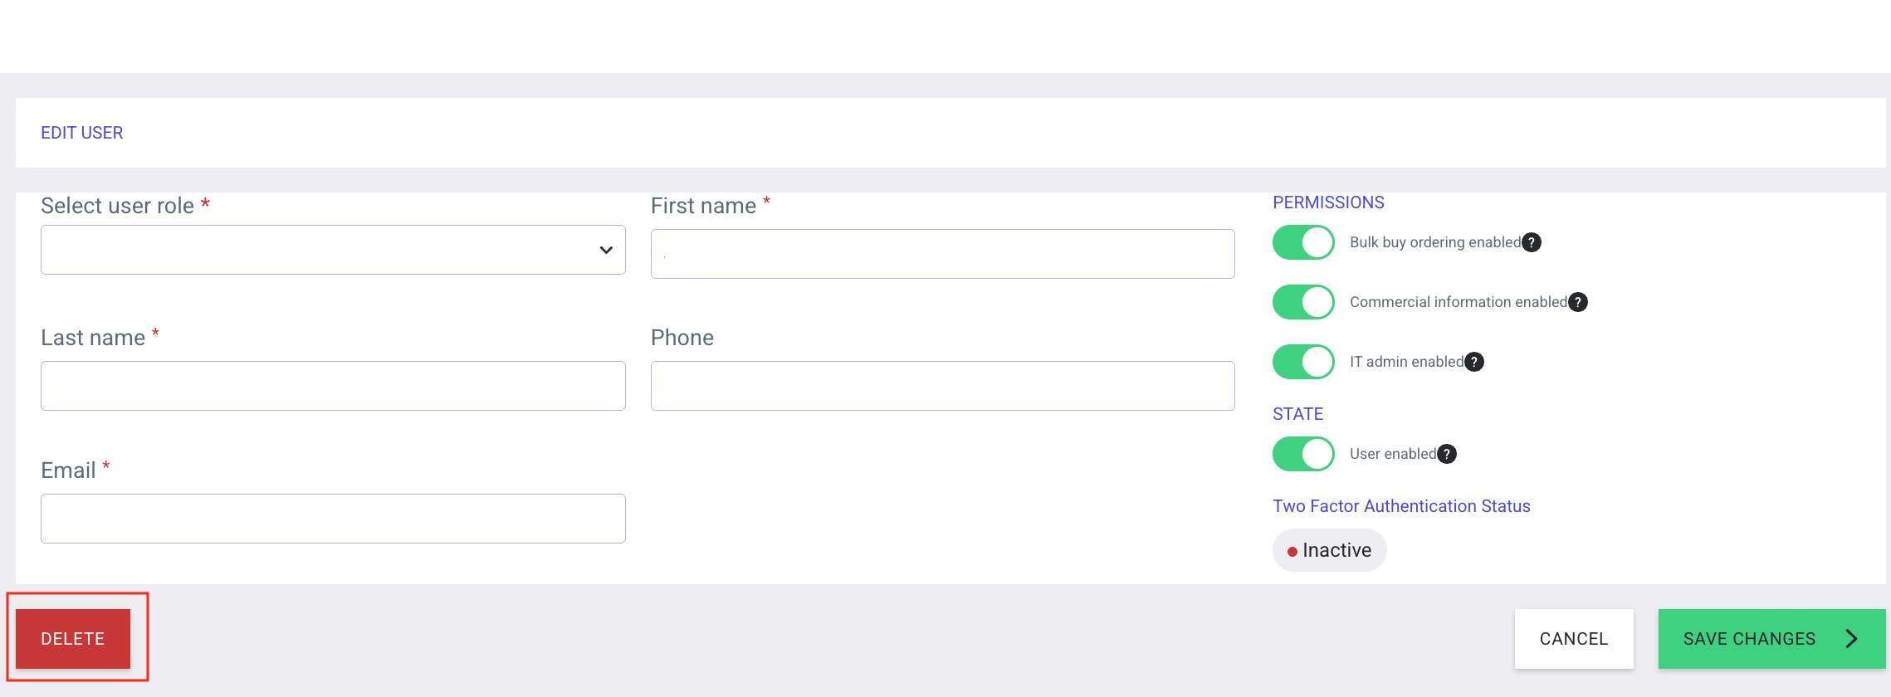Click the SAVE CHANGES button
Viewport: 1891px width, 697px height.
(x=1750, y=638)
